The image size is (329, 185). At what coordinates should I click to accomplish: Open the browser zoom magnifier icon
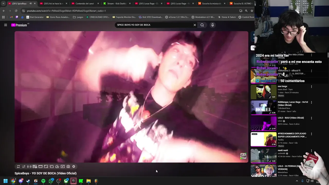(246, 11)
